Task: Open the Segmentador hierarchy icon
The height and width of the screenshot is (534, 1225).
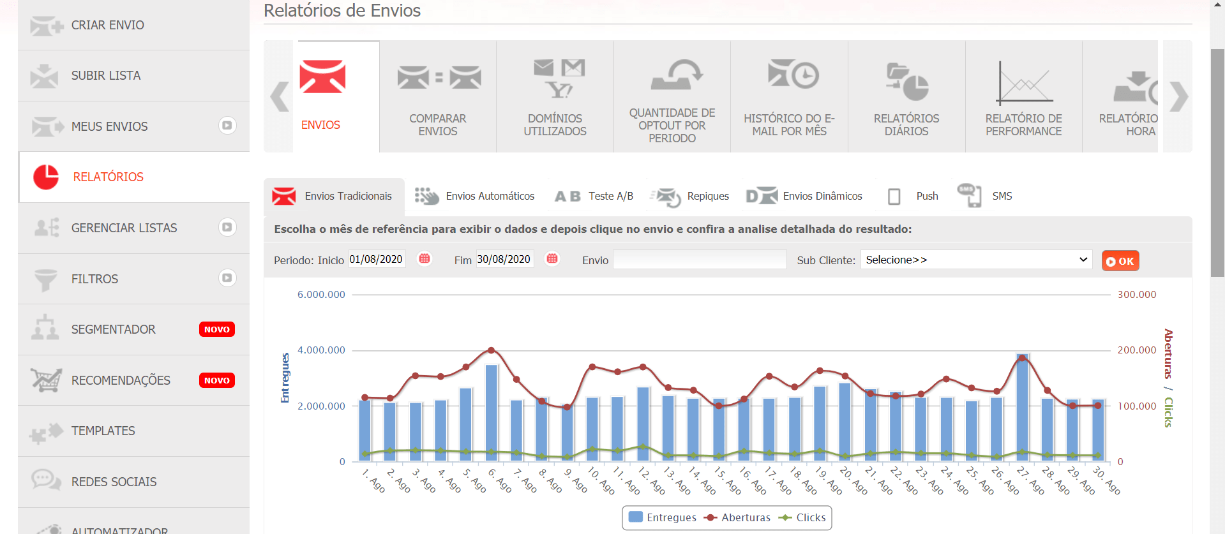Action: click(x=45, y=327)
